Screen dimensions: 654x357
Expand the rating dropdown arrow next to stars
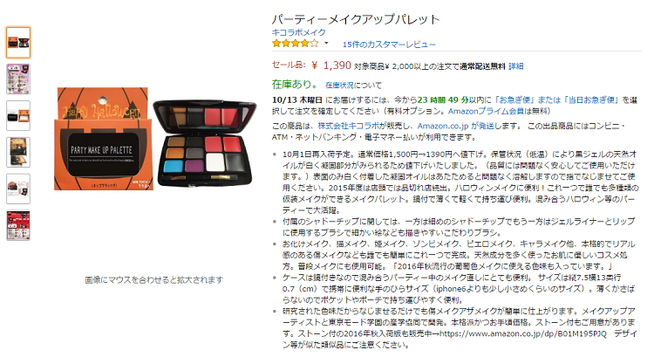[326, 44]
